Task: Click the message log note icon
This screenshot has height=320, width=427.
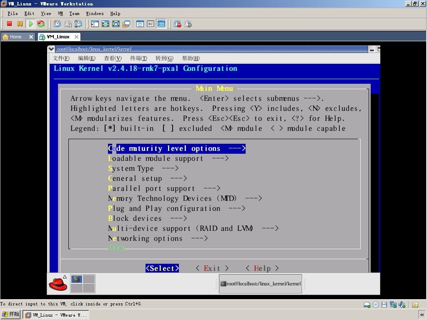Action: [x=415, y=305]
